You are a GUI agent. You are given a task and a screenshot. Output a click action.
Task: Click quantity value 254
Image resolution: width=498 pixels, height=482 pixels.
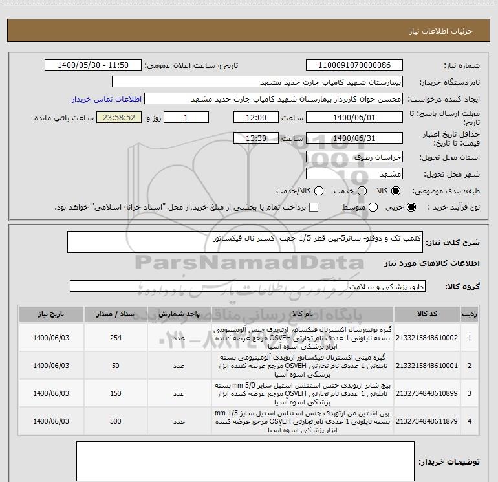pos(116,338)
